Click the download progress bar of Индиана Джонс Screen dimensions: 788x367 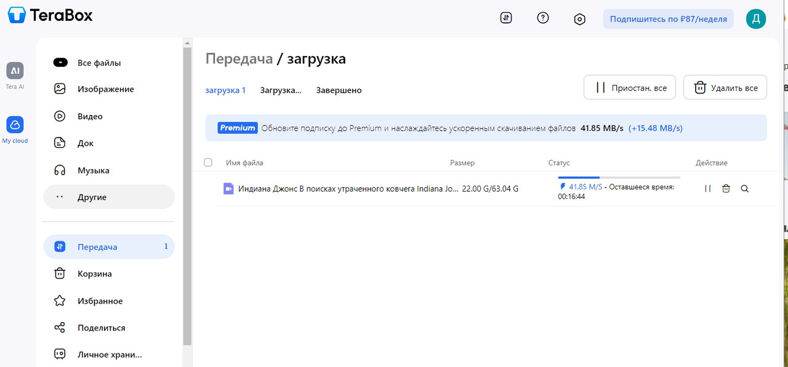tap(619, 178)
